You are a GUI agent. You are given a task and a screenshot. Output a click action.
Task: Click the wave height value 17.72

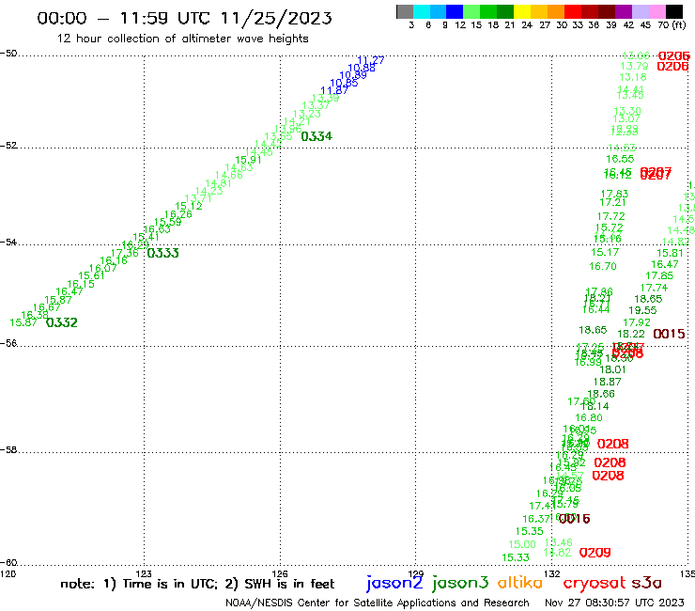(x=610, y=216)
